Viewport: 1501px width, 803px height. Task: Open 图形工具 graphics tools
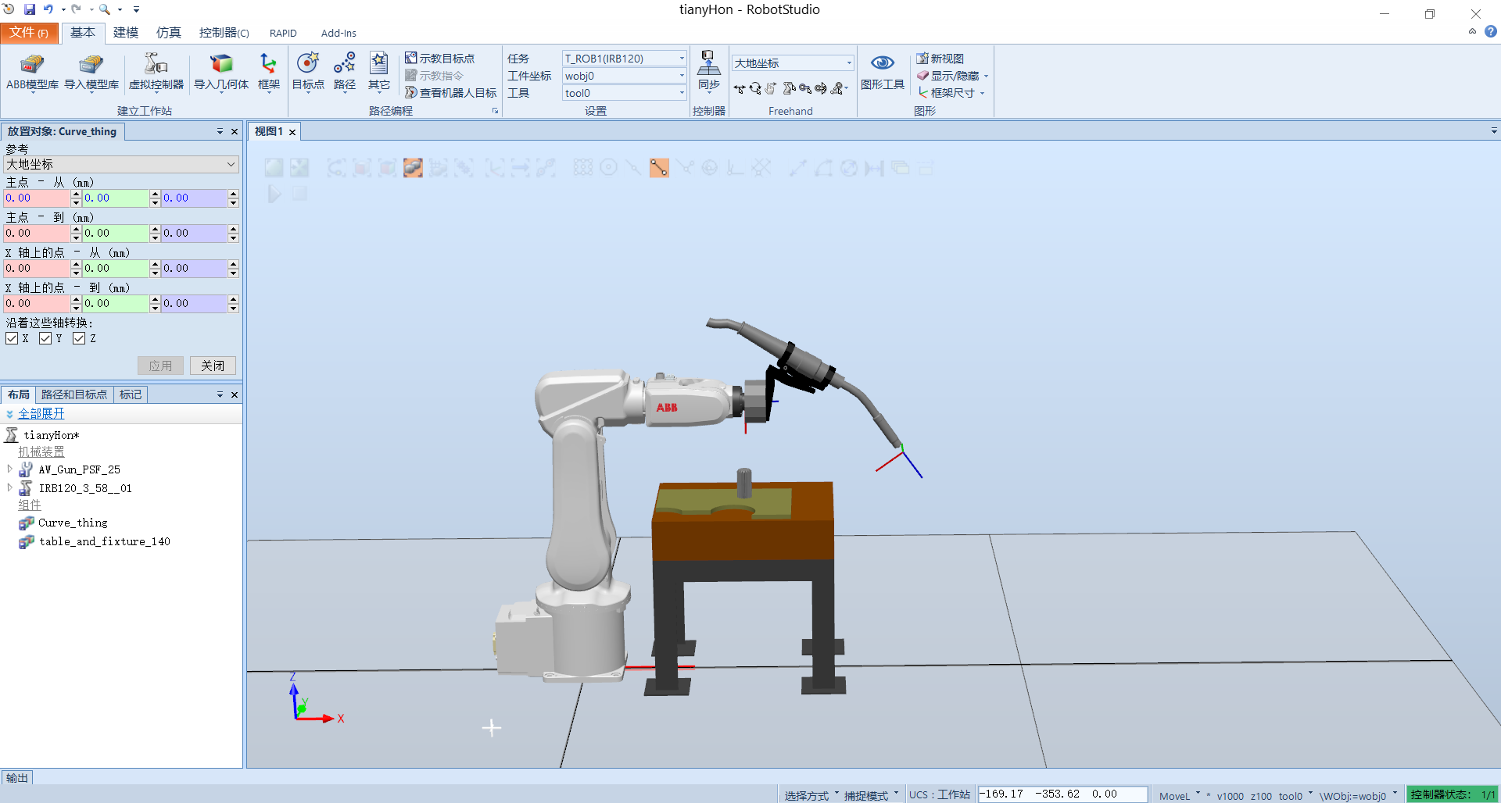(883, 73)
